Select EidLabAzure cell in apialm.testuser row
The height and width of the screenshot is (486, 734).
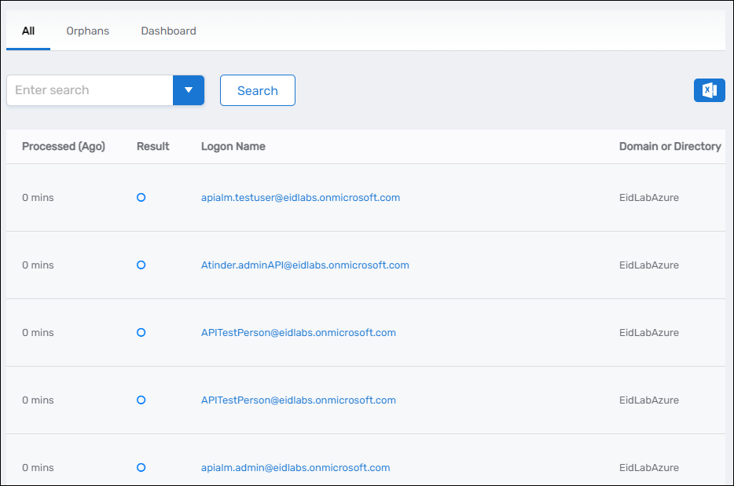[x=648, y=198]
